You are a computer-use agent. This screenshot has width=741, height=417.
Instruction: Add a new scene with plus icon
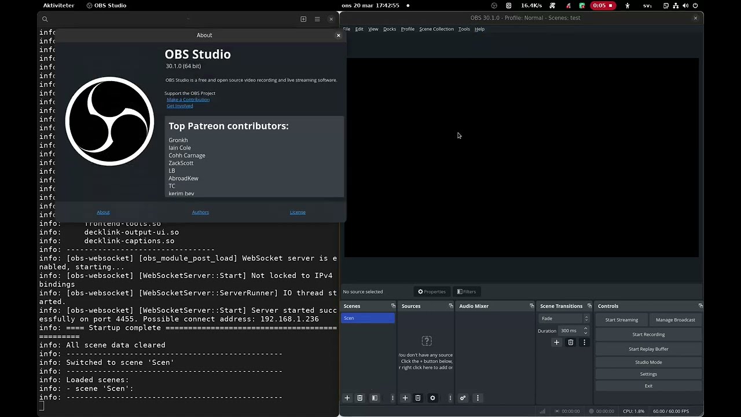coord(347,398)
